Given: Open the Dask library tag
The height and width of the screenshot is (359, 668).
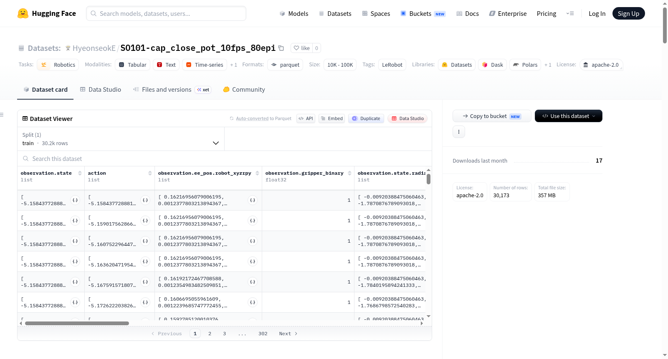Looking at the screenshot, I should point(493,65).
